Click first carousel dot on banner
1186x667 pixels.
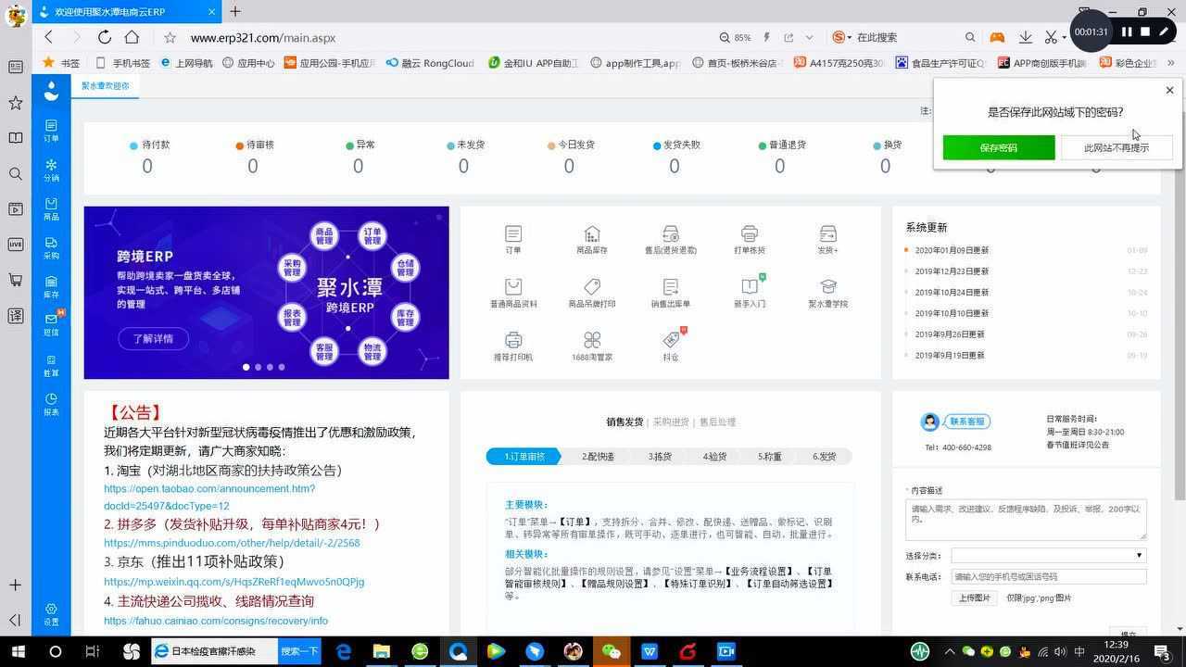coord(246,367)
